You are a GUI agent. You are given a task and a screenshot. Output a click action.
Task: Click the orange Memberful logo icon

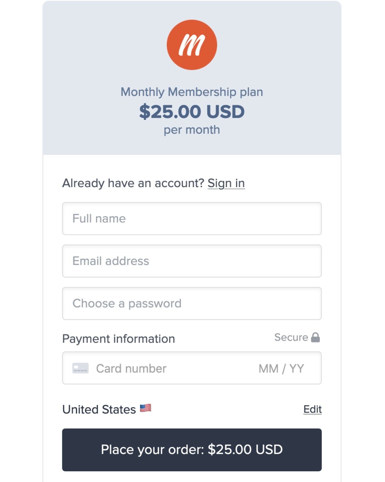click(x=192, y=45)
